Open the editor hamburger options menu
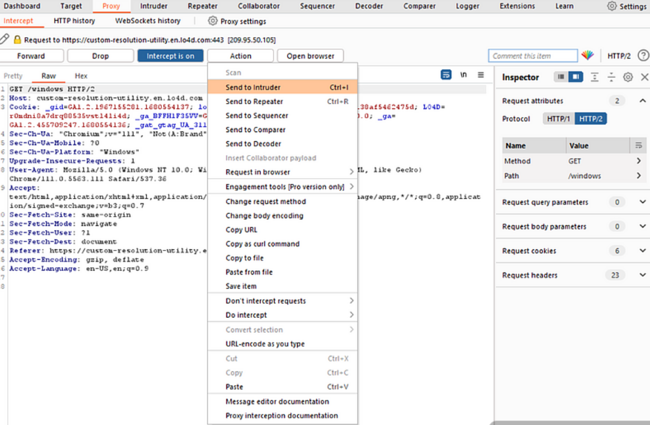This screenshot has width=650, height=425. [x=481, y=75]
